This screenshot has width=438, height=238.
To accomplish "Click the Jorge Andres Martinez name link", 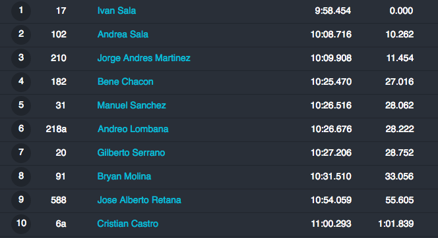I will tap(144, 58).
